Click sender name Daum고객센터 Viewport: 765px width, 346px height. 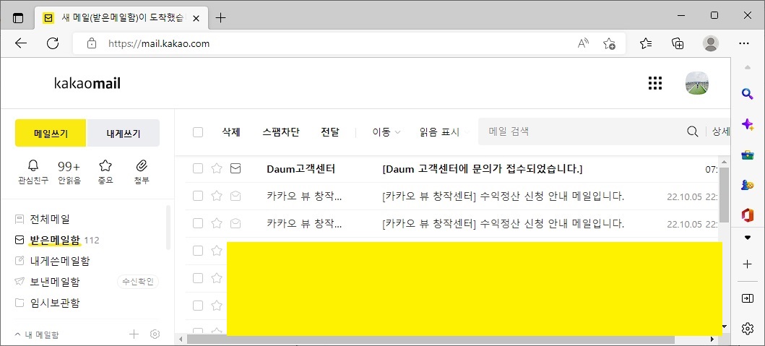301,169
